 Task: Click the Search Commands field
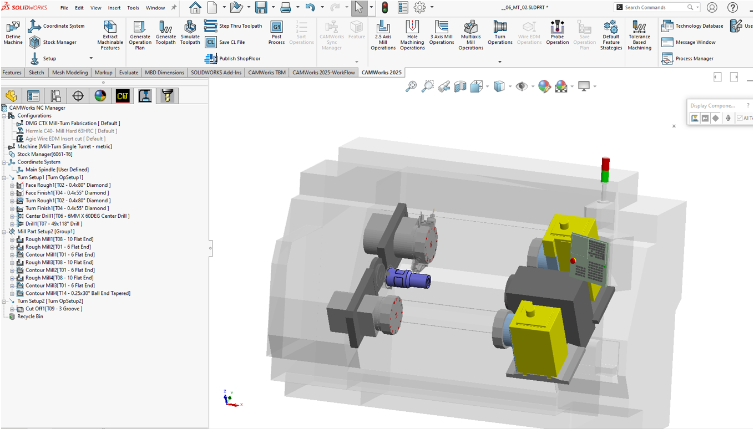coord(657,8)
